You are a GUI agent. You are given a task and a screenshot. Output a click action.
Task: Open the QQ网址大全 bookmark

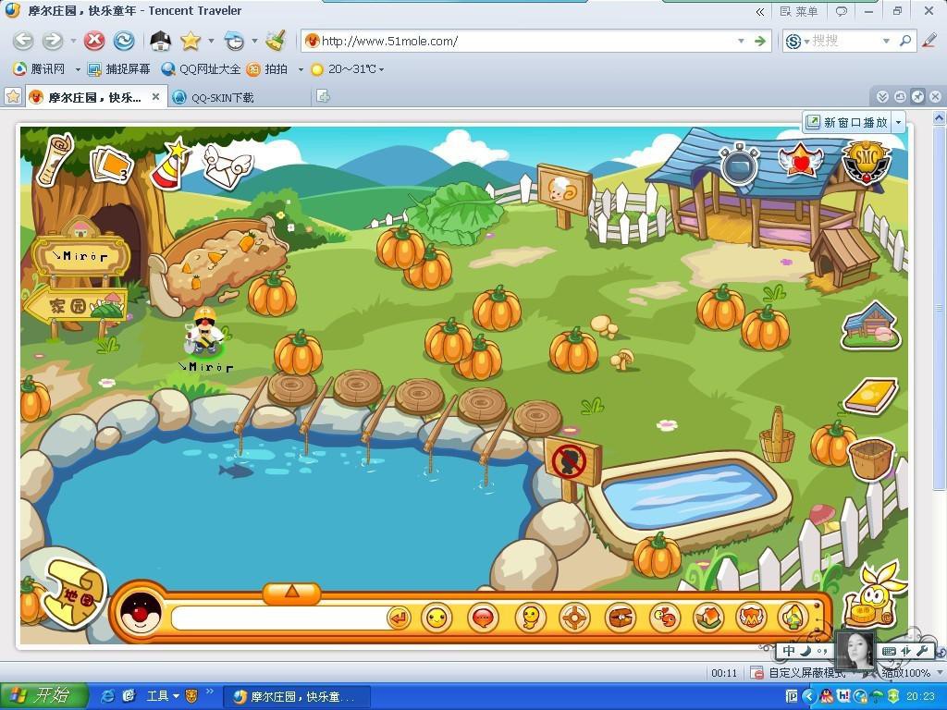[x=201, y=68]
